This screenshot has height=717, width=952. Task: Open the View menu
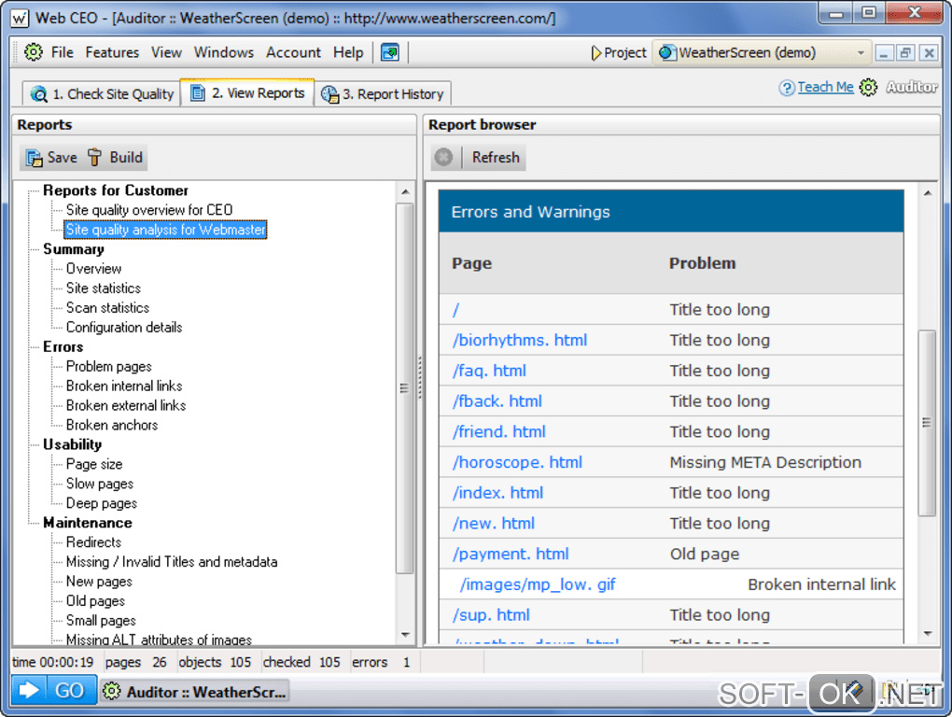pos(166,53)
